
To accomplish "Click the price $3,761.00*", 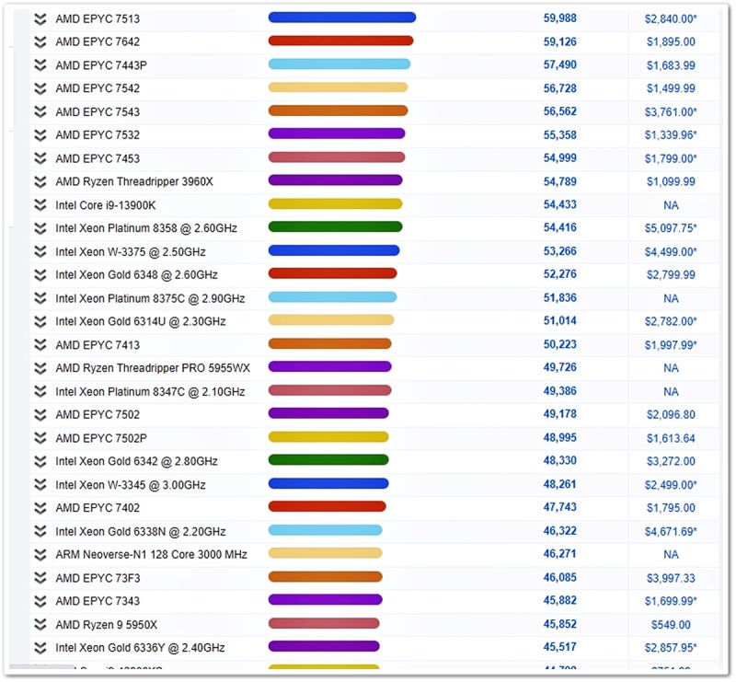I will [x=671, y=111].
